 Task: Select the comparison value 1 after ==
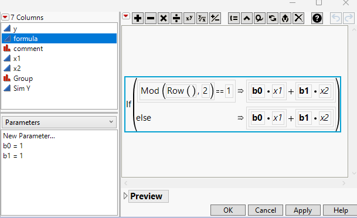[x=229, y=91]
